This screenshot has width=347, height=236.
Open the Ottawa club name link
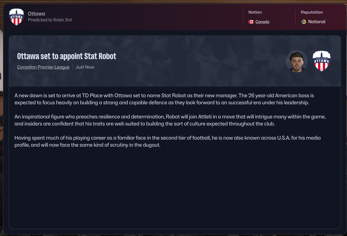[36, 14]
